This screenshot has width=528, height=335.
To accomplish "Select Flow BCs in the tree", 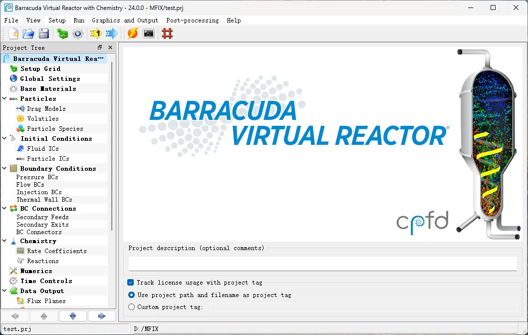I will point(30,184).
